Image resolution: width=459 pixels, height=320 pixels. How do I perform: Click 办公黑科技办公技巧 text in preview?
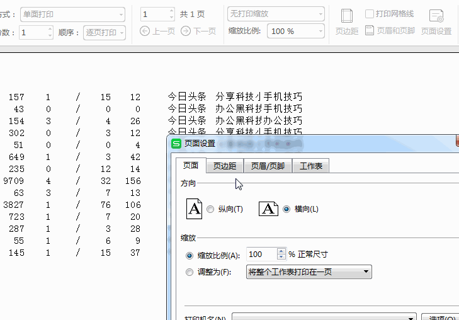tap(259, 120)
